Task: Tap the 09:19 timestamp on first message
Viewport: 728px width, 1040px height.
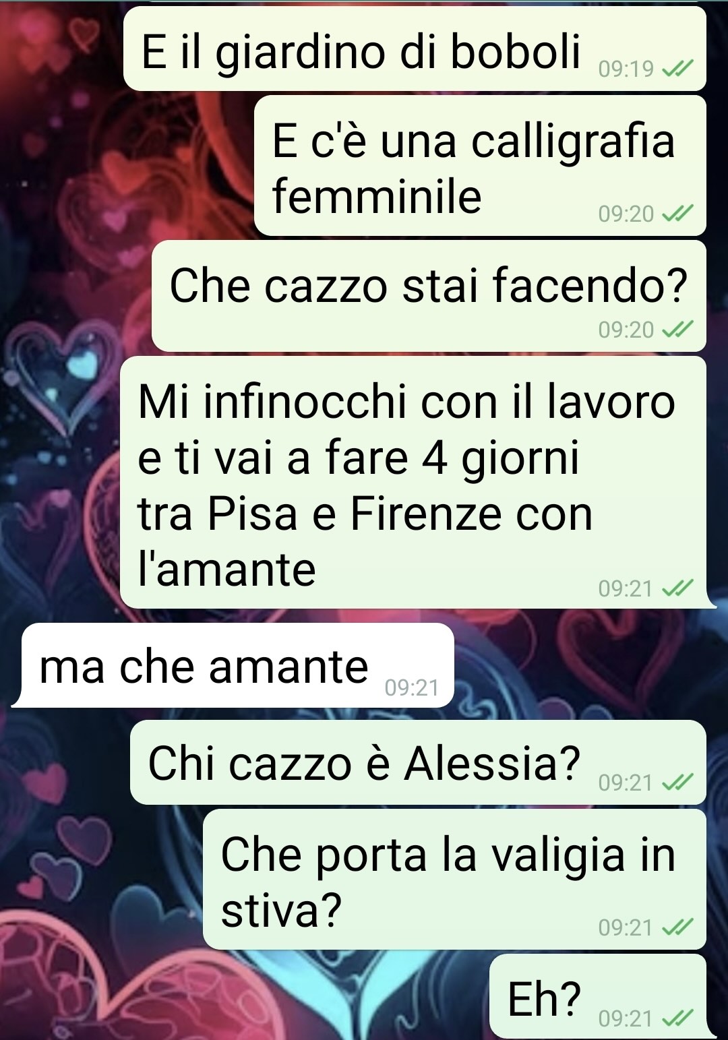Action: click(626, 69)
